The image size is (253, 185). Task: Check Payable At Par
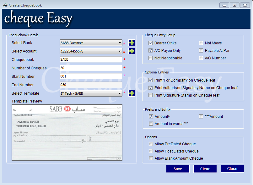pos(201,50)
